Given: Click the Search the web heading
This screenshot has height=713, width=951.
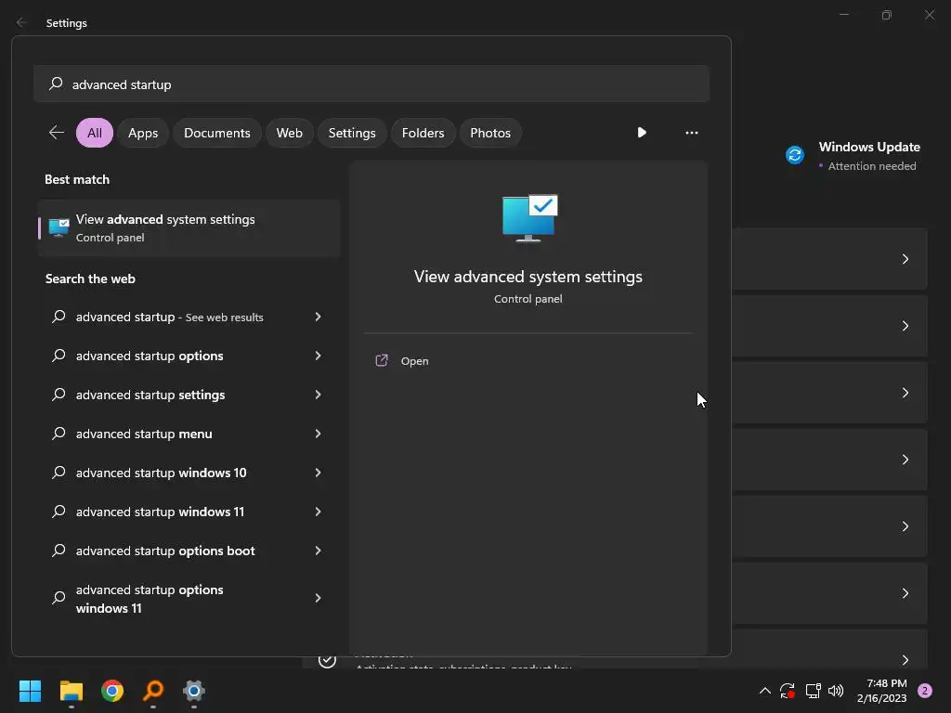Looking at the screenshot, I should click(90, 279).
